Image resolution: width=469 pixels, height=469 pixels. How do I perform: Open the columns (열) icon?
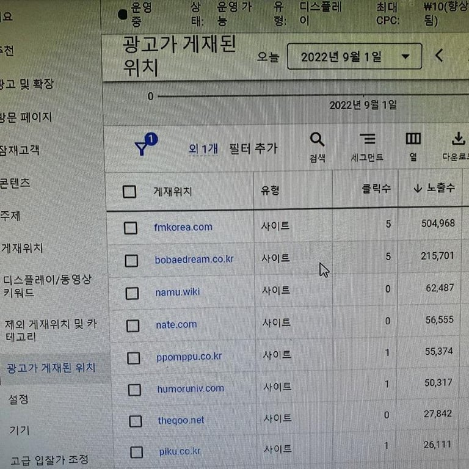click(x=413, y=139)
